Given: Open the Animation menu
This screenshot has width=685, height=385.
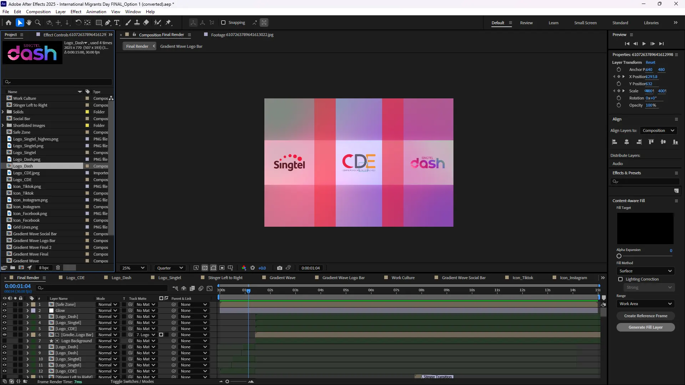Looking at the screenshot, I should (96, 11).
